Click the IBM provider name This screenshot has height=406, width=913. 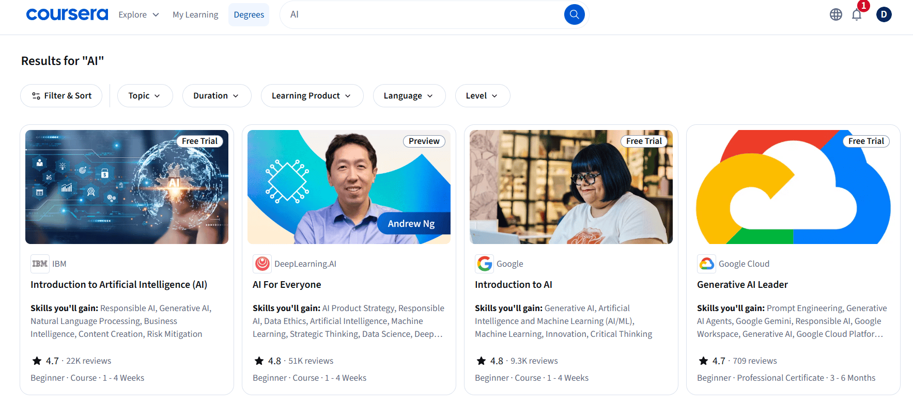coord(59,264)
